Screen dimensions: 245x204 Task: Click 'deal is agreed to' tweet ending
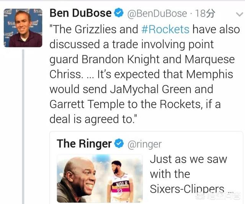[x=93, y=119]
